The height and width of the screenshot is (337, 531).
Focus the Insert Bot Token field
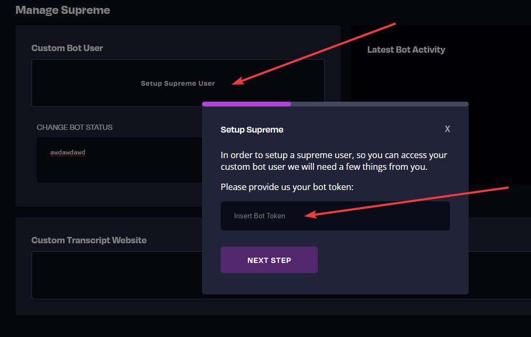[335, 216]
